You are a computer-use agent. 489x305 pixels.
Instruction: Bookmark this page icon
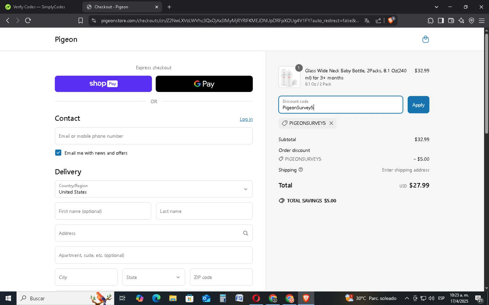[81, 20]
